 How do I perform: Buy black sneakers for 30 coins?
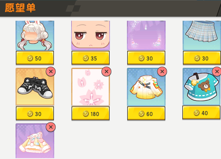(35, 113)
